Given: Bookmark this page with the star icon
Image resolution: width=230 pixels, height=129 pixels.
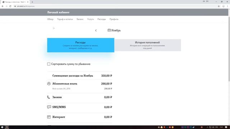Looking at the screenshot, I should [x=219, y=6].
